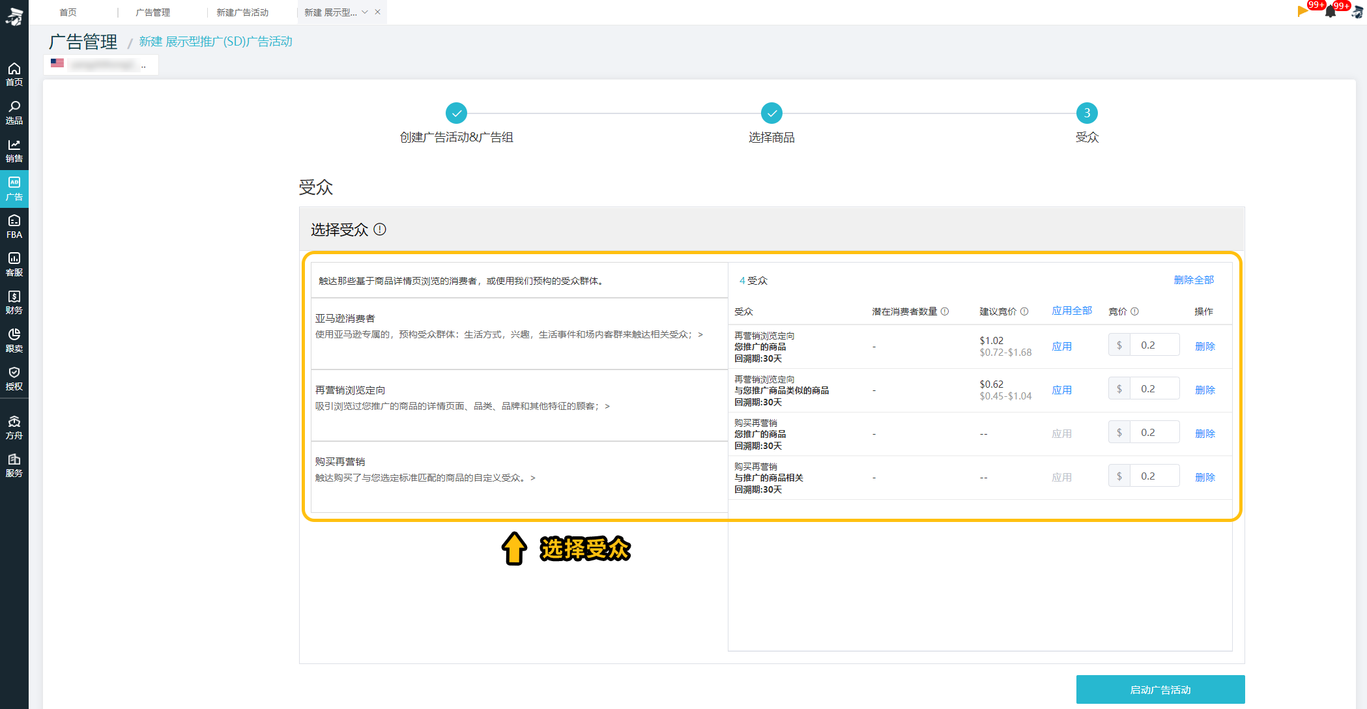This screenshot has width=1367, height=709.
Task: Expand the 亚马逊消费者 audience category
Action: tap(519, 334)
